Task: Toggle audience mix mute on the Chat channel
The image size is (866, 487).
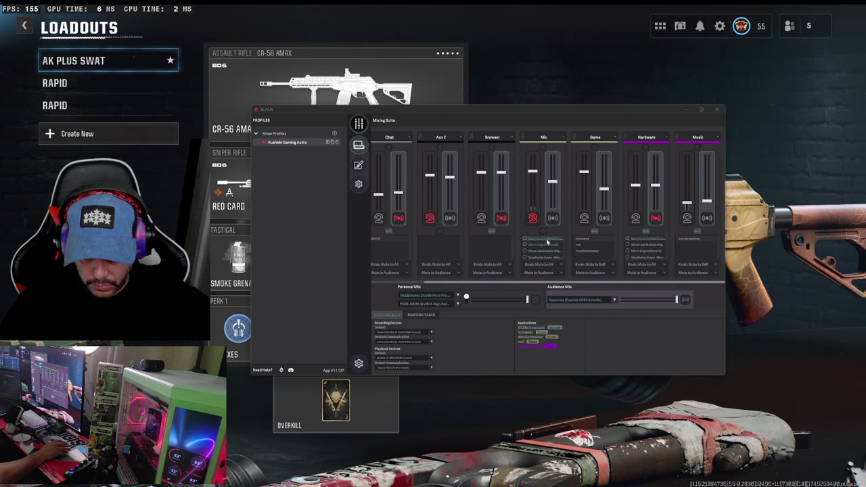Action: [398, 218]
